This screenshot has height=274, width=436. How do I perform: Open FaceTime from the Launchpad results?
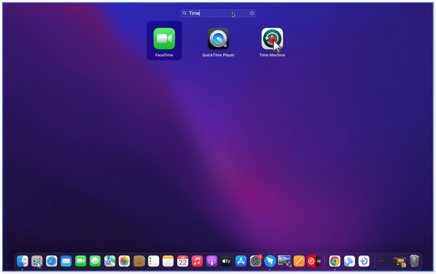(x=164, y=39)
